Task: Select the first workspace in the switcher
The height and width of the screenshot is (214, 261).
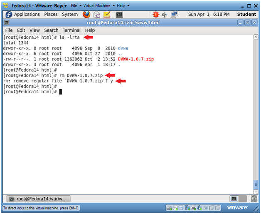Action: [x=234, y=199]
